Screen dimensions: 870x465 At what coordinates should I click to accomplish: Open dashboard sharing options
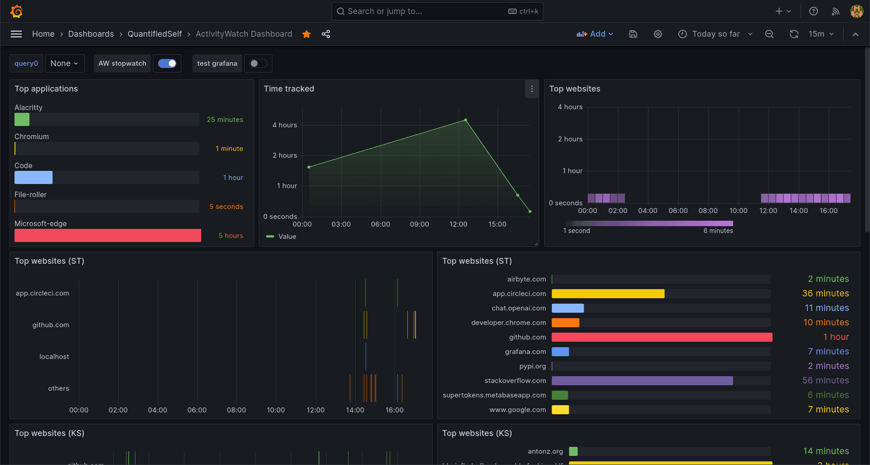tap(326, 34)
